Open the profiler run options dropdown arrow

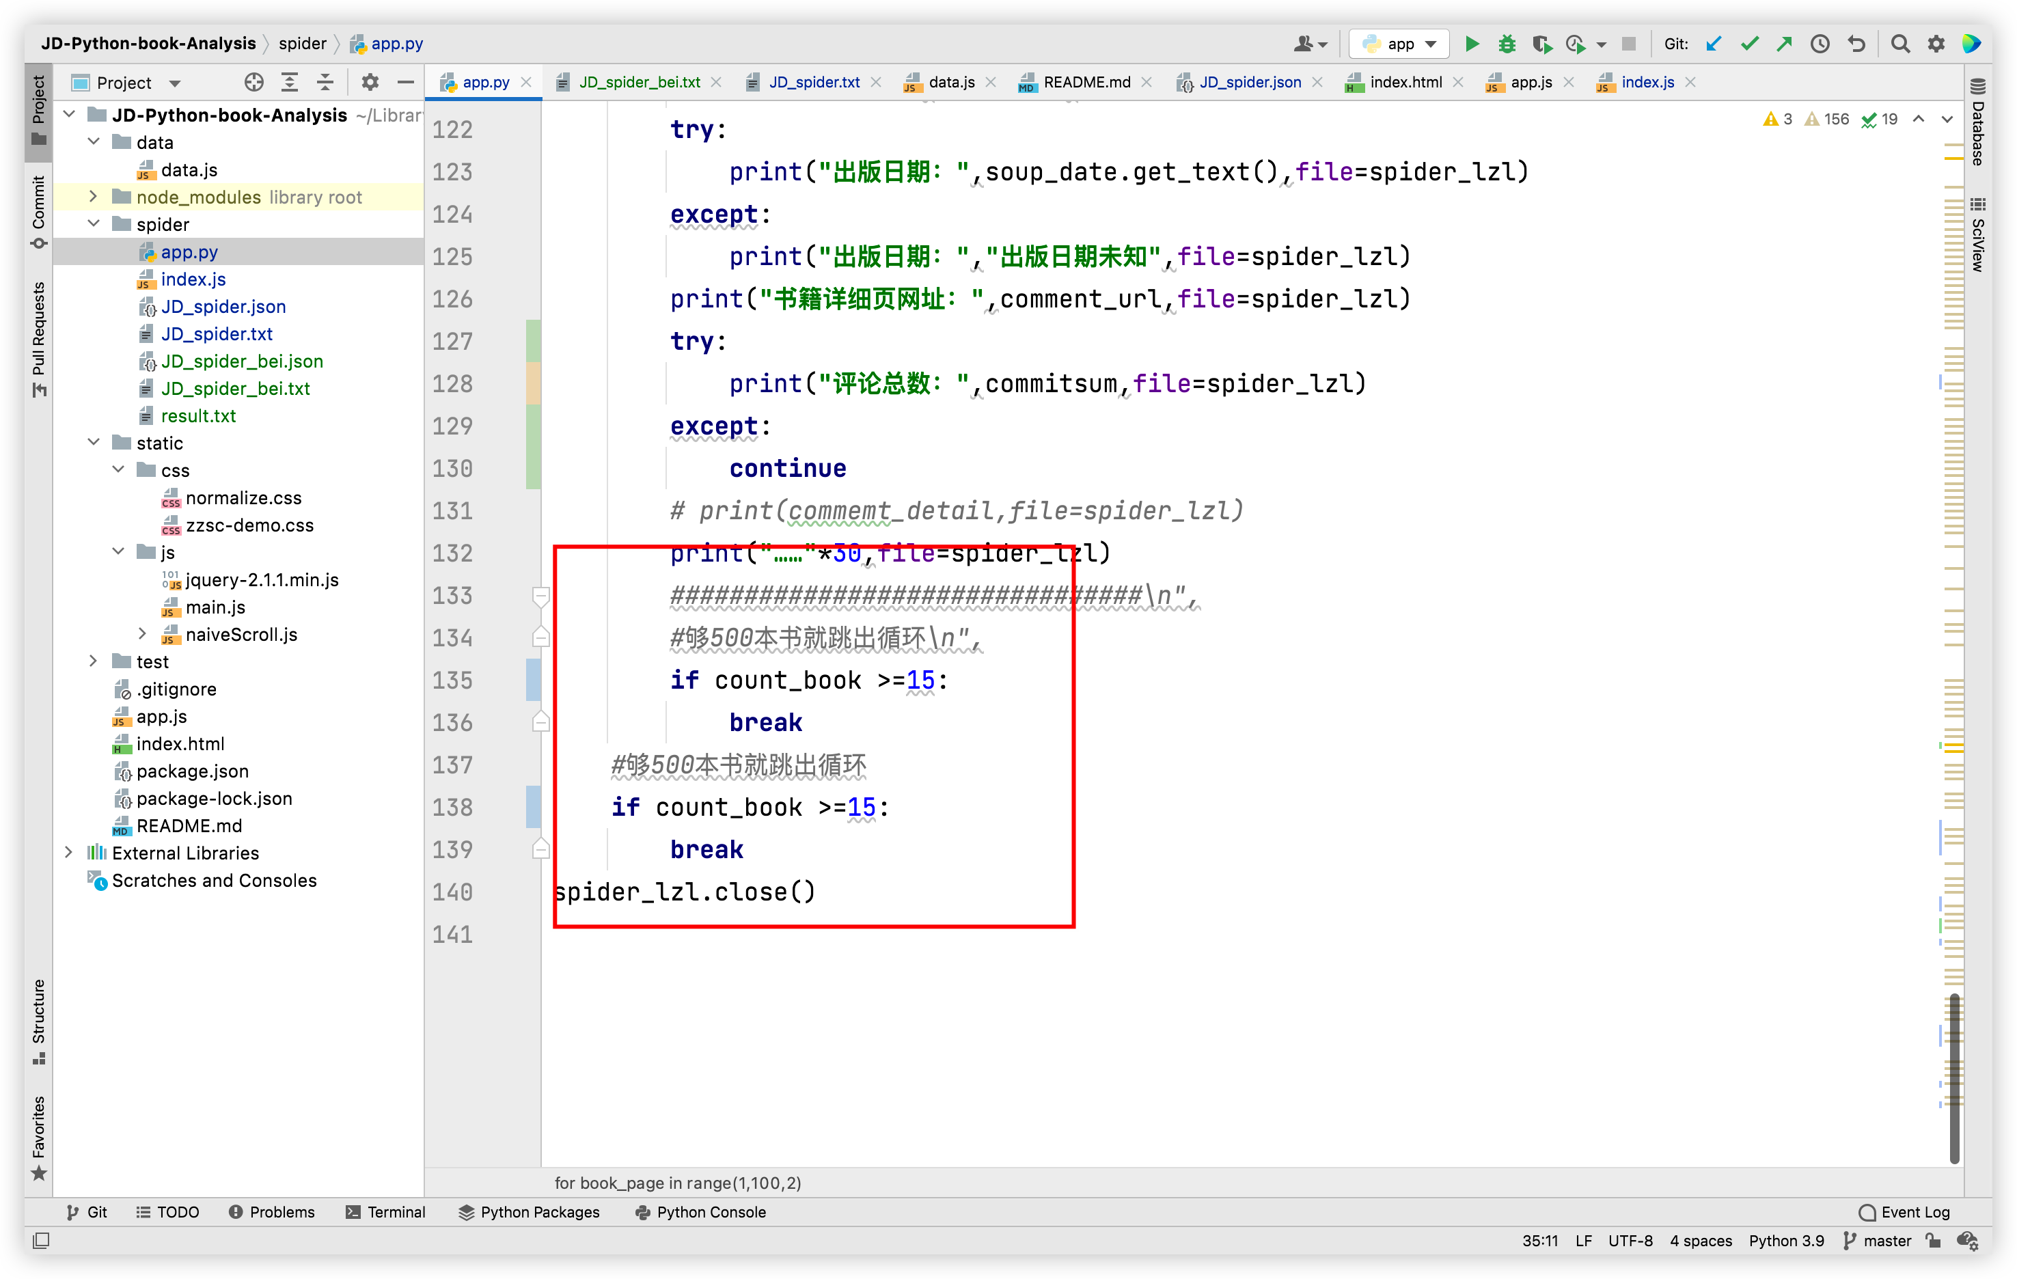(x=1602, y=44)
